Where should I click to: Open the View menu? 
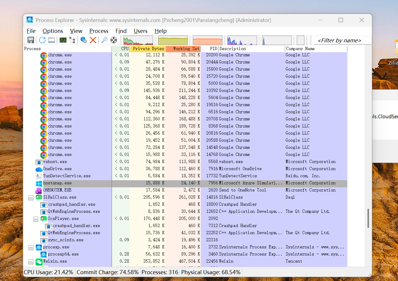pyautogui.click(x=76, y=31)
